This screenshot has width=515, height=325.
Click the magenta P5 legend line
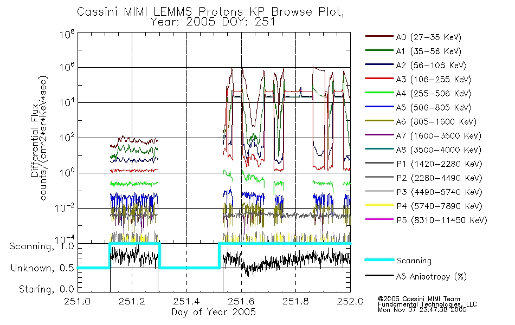coord(379,219)
